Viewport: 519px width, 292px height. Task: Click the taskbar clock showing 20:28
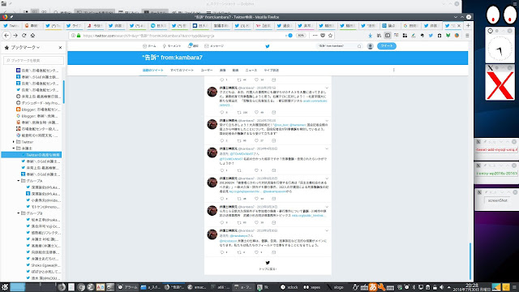click(x=472, y=287)
